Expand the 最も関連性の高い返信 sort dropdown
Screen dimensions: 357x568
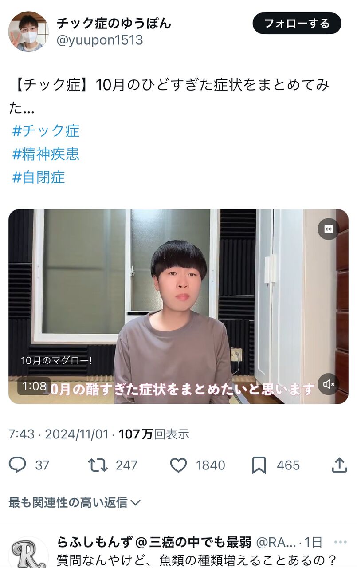pos(75,502)
